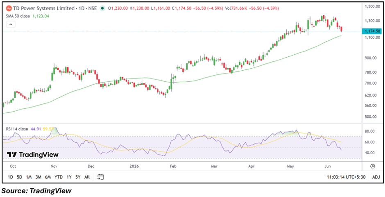Image resolution: width=385 pixels, height=197 pixels.
Task: Open the go-to-date calendar icon
Action: click(x=101, y=177)
